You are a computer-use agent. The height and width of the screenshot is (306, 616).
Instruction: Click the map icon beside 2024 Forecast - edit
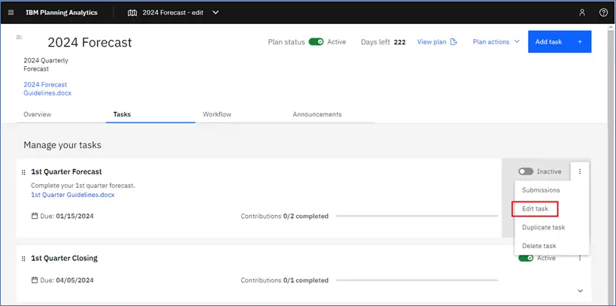pos(133,13)
